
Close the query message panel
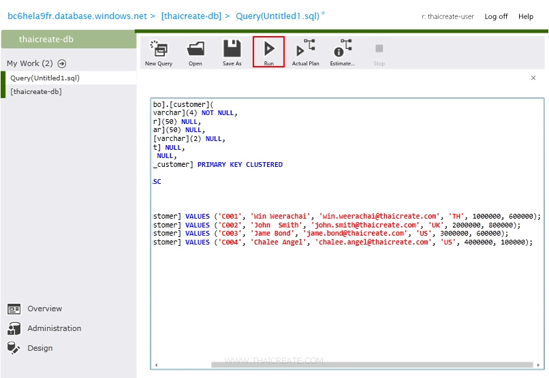[x=533, y=78]
